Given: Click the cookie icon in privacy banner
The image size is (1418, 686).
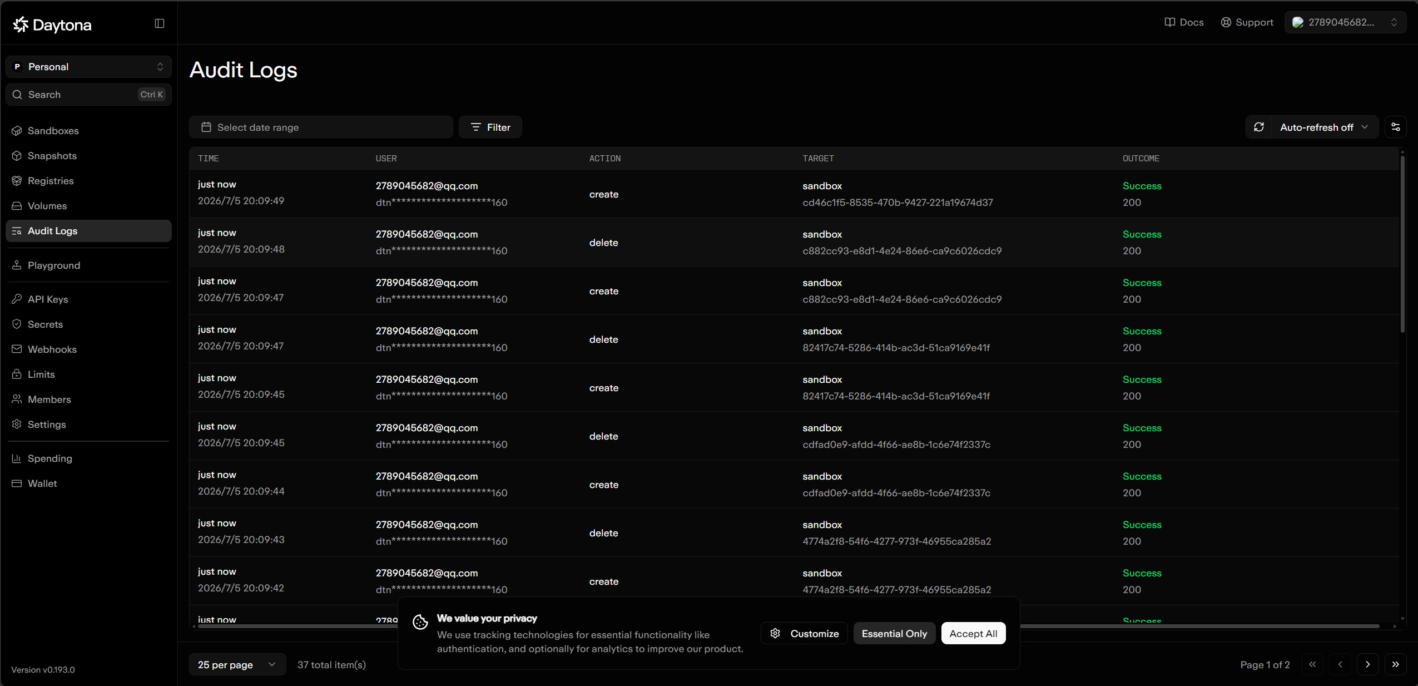Looking at the screenshot, I should (x=420, y=622).
